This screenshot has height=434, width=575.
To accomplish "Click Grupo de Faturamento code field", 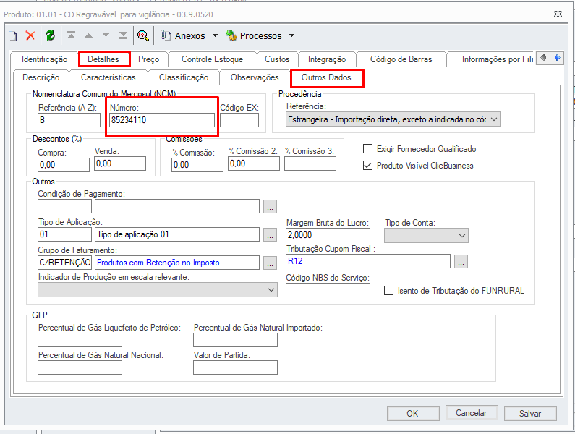I will [64, 263].
